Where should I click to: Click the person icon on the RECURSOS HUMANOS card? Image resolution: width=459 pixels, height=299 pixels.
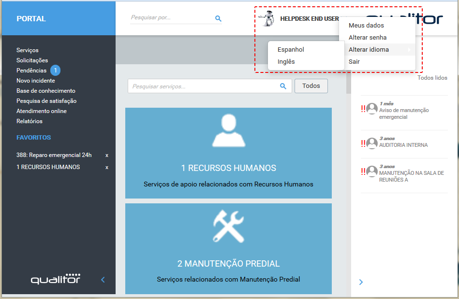(x=228, y=131)
